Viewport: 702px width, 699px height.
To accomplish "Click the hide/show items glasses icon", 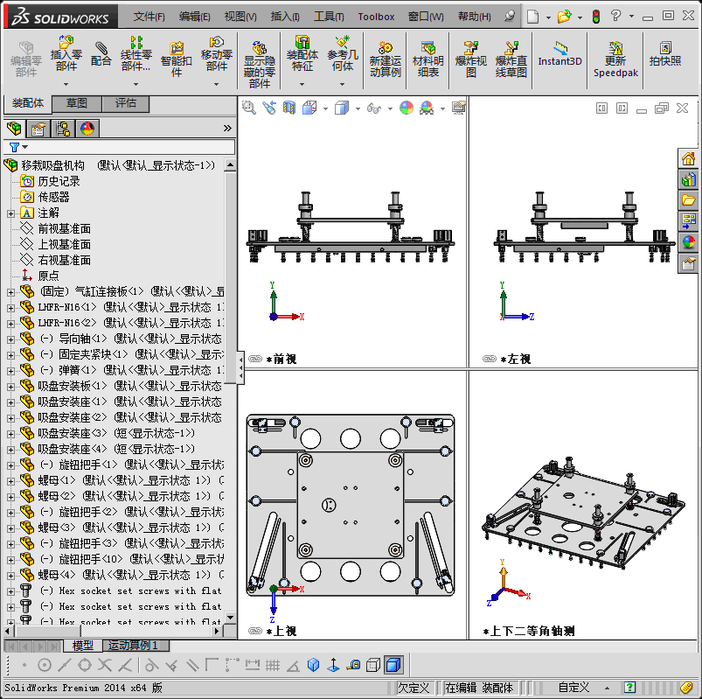I will click(x=373, y=108).
